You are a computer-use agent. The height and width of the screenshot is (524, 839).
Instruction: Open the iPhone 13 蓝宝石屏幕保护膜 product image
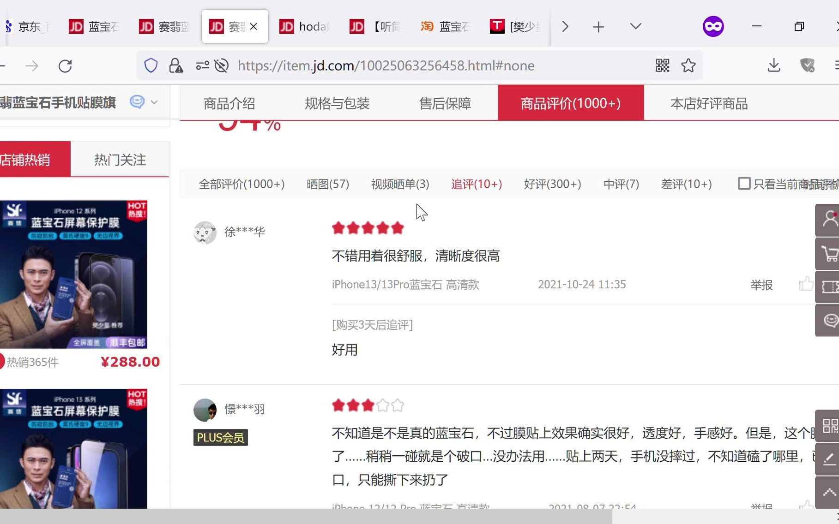click(x=73, y=448)
